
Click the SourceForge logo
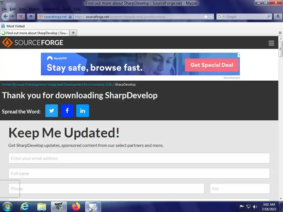click(33, 43)
